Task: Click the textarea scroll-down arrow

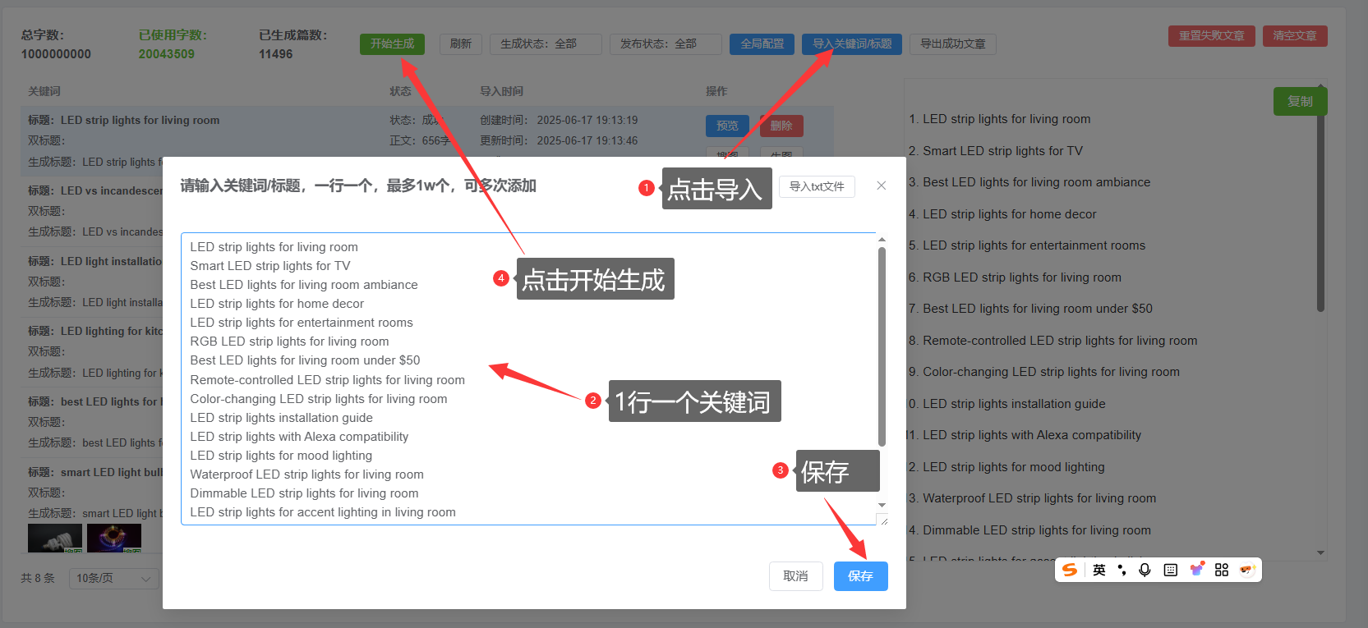Action: [x=882, y=505]
